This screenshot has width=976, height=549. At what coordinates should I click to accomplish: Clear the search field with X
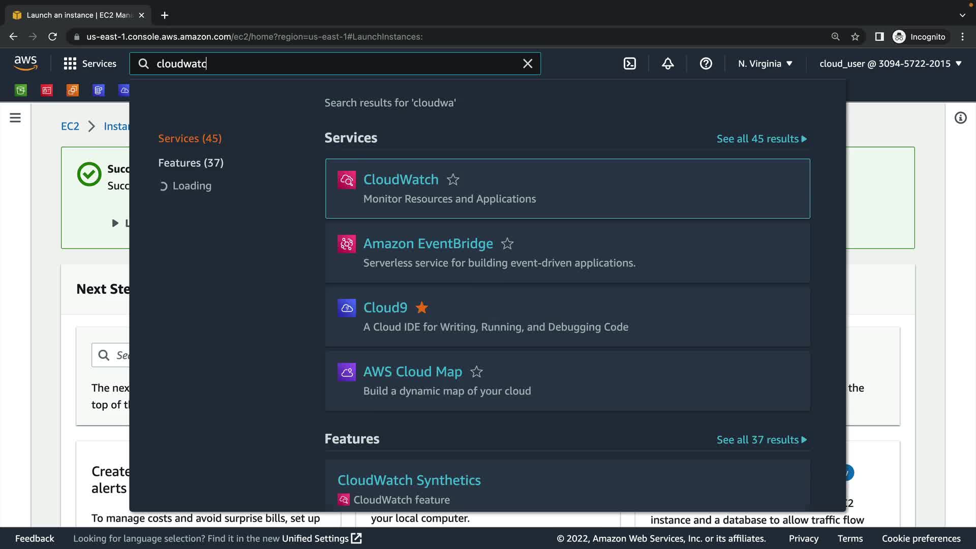[528, 64]
